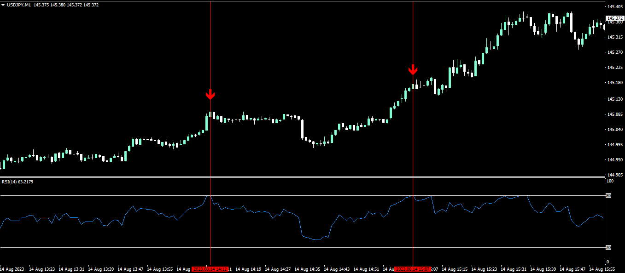The image size is (625, 273).
Task: Click the RSI 20 level value box
Action: (x=608, y=247)
